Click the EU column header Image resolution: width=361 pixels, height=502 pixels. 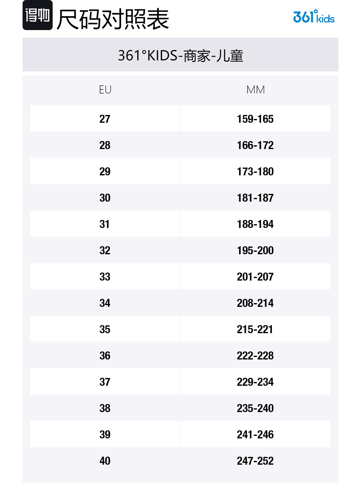pyautogui.click(x=105, y=90)
